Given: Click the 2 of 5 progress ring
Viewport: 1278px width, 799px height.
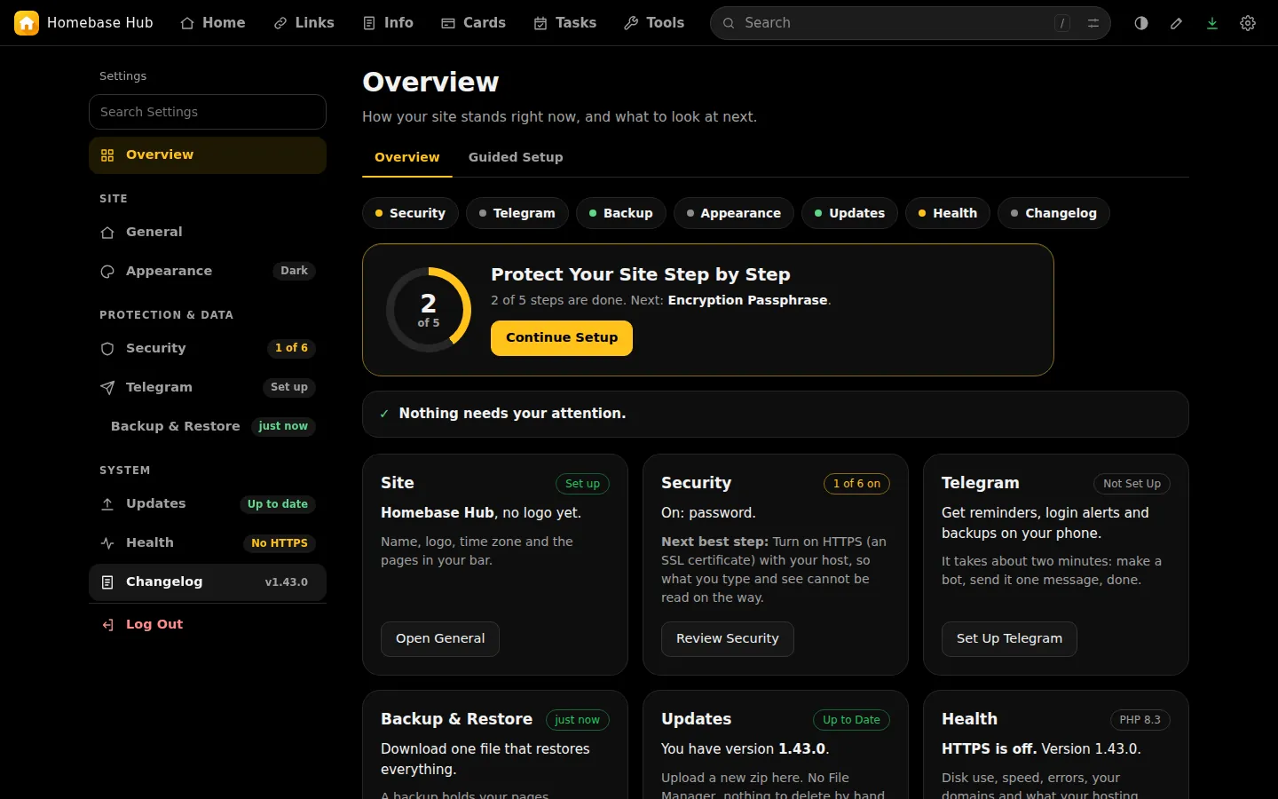Looking at the screenshot, I should (x=429, y=310).
